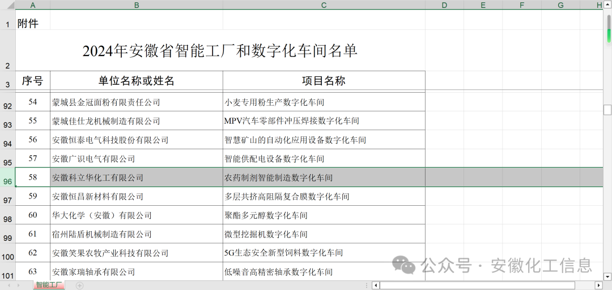Select column F header

pyautogui.click(x=522, y=5)
